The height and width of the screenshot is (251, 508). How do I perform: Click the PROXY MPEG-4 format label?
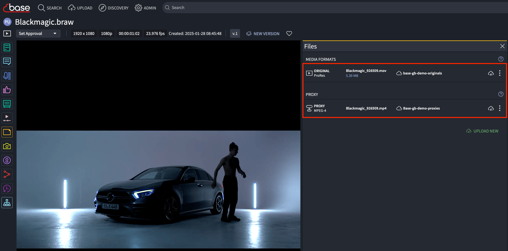coord(320,108)
